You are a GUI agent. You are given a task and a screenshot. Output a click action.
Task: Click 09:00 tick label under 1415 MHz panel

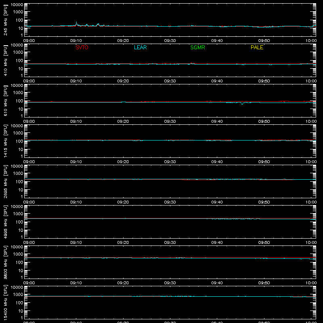click(29, 162)
